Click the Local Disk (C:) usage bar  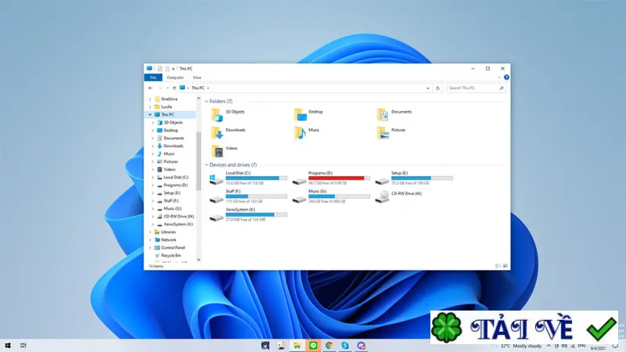[x=257, y=178]
